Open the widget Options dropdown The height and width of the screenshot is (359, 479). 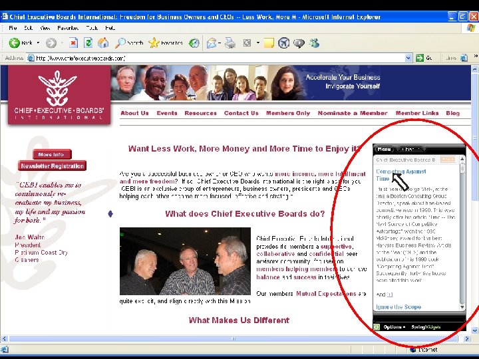[395, 327]
